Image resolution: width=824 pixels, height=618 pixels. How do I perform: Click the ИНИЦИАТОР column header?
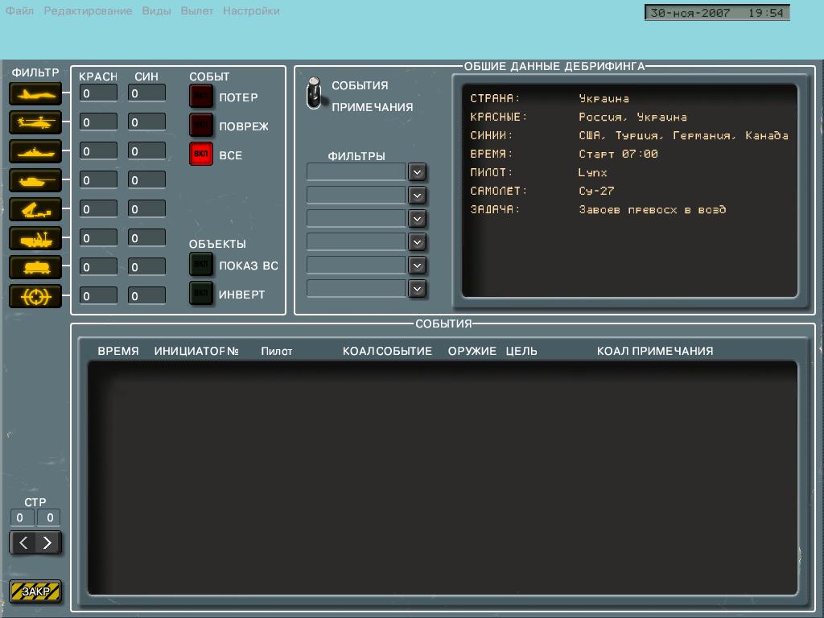click(x=189, y=351)
